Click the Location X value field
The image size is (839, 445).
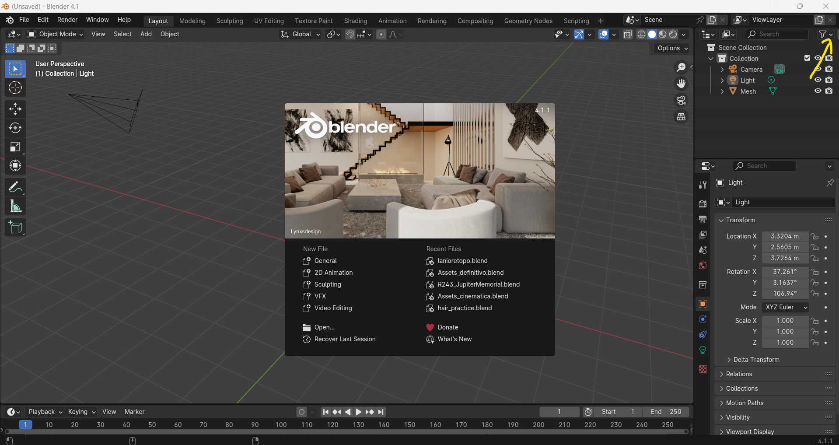(x=785, y=236)
